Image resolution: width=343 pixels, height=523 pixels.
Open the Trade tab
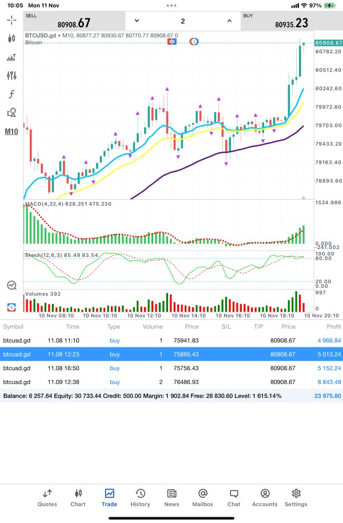[109, 498]
